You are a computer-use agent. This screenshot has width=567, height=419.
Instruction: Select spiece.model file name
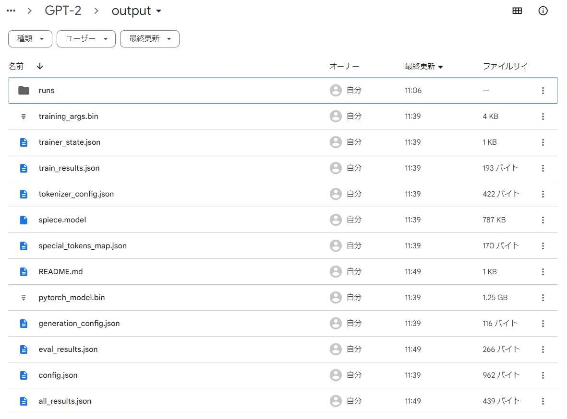(x=62, y=220)
